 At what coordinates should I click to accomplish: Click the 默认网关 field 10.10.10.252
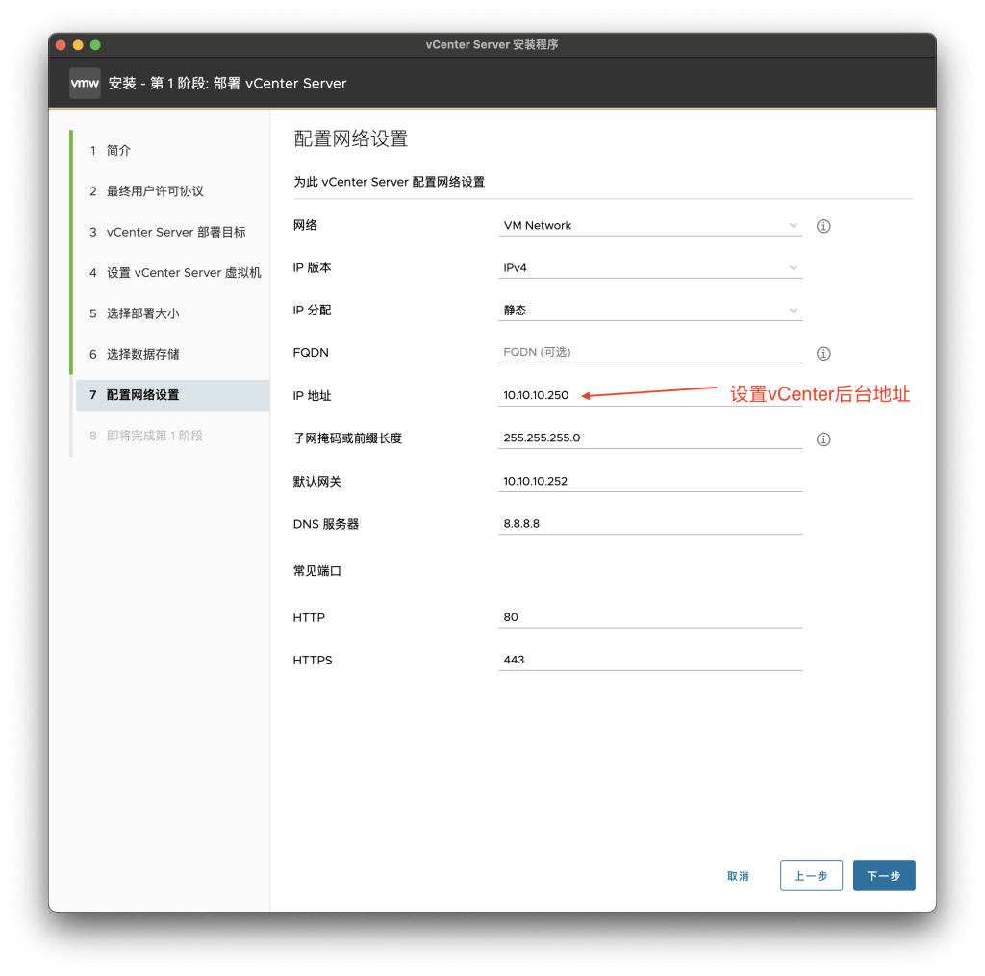point(650,481)
